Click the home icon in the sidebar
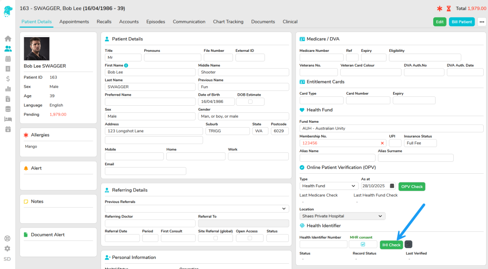488x269 pixels. tap(8, 39)
